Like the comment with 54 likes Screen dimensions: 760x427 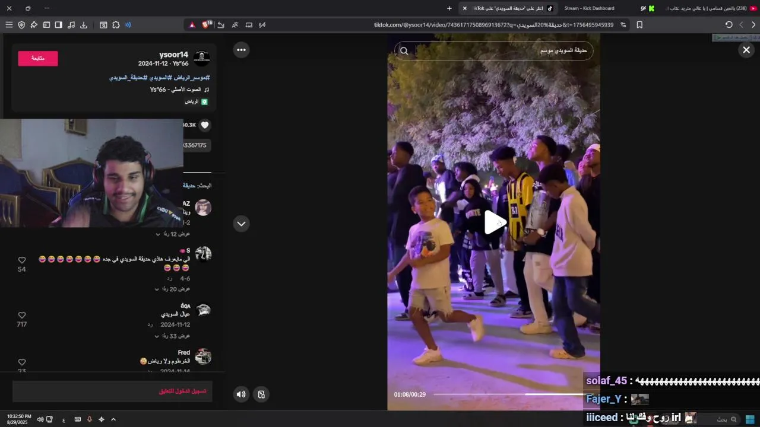22,260
